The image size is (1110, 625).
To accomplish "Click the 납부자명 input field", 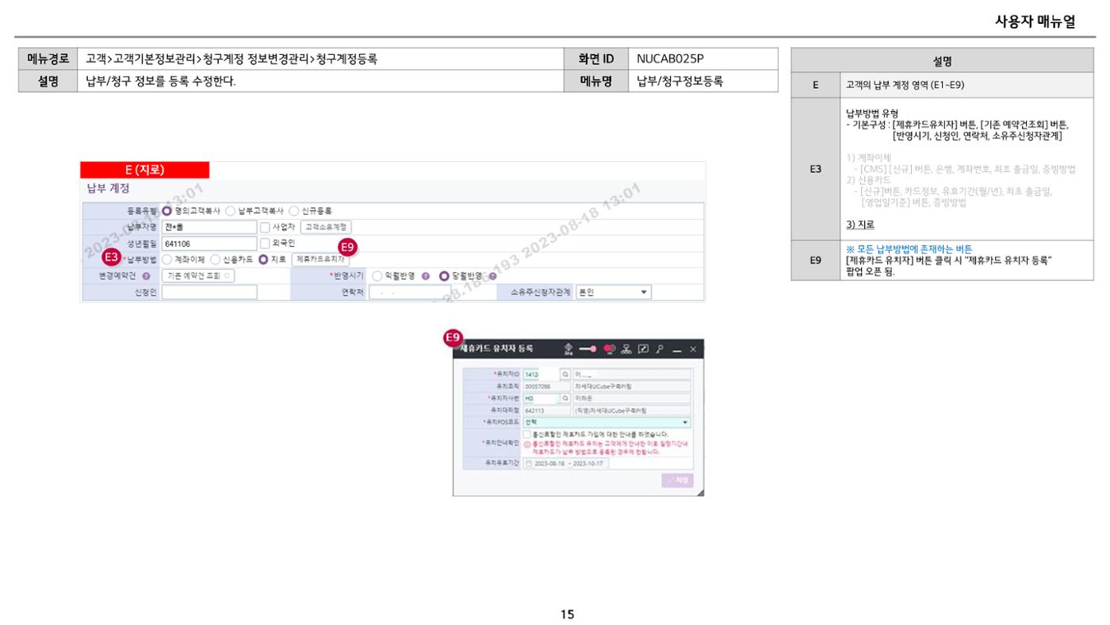I will point(209,228).
